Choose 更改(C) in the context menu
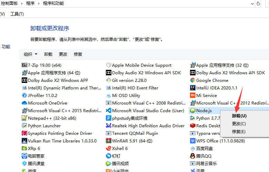The height and width of the screenshot is (172, 269). (x=239, y=124)
